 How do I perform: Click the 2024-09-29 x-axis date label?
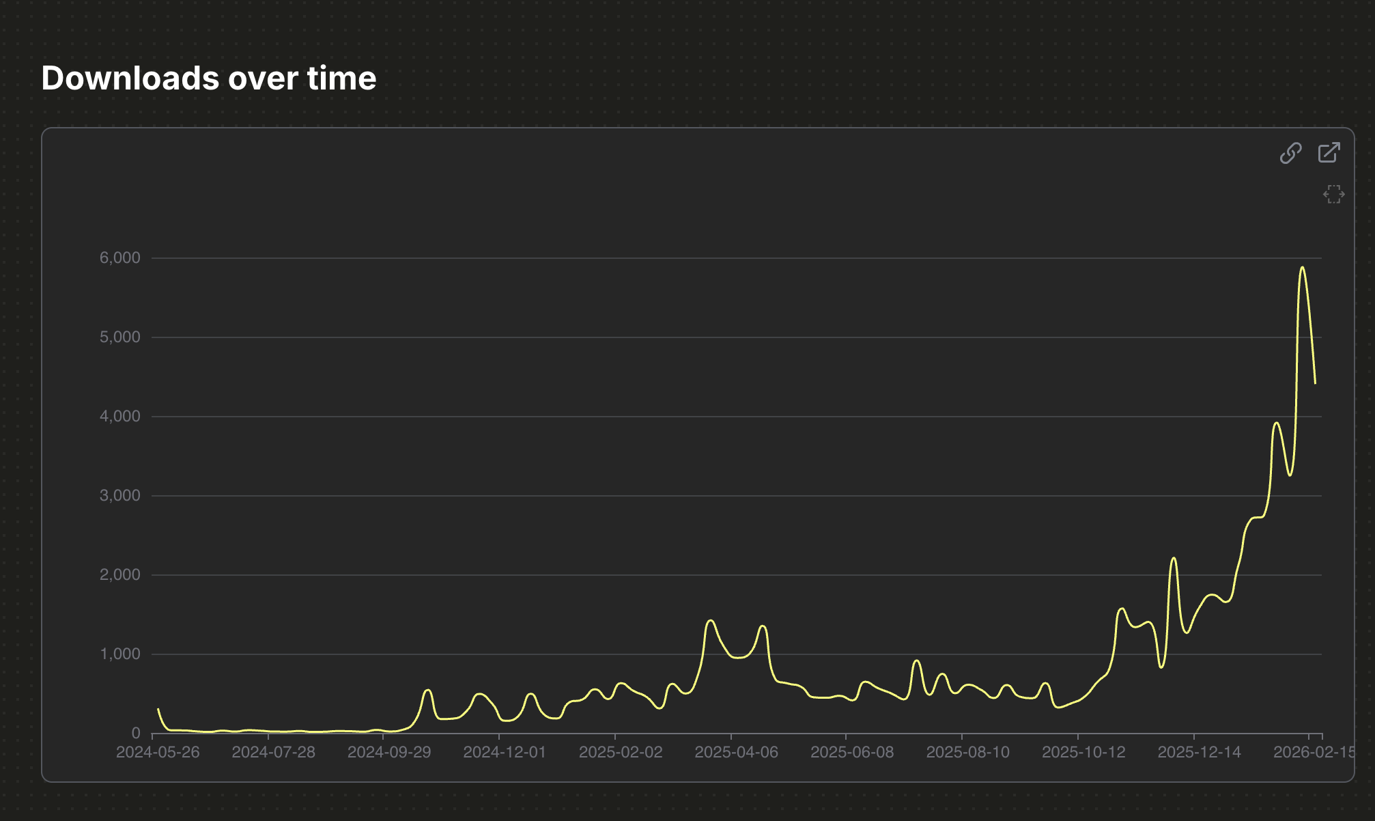[x=389, y=752]
